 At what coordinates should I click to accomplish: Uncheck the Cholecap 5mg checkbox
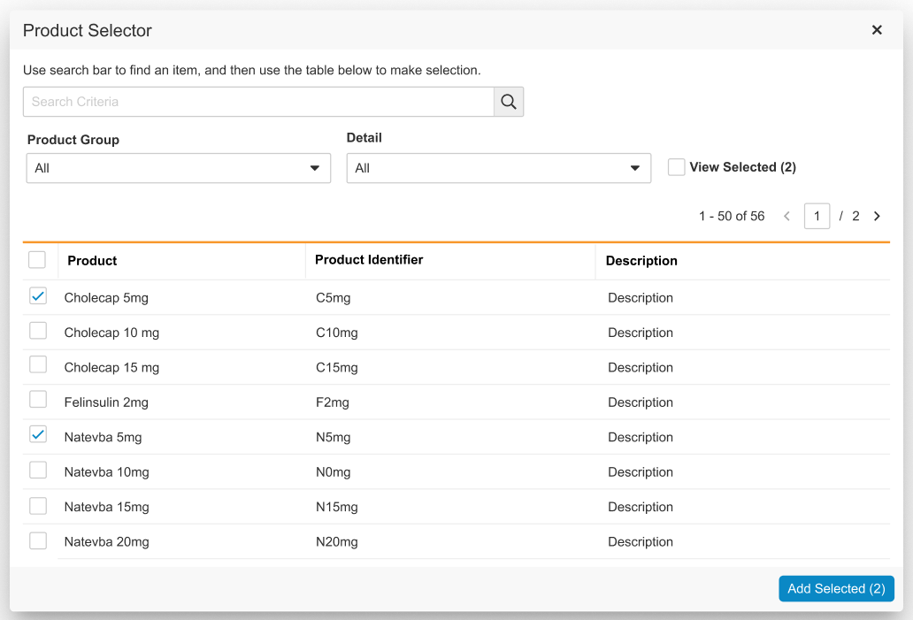[38, 296]
